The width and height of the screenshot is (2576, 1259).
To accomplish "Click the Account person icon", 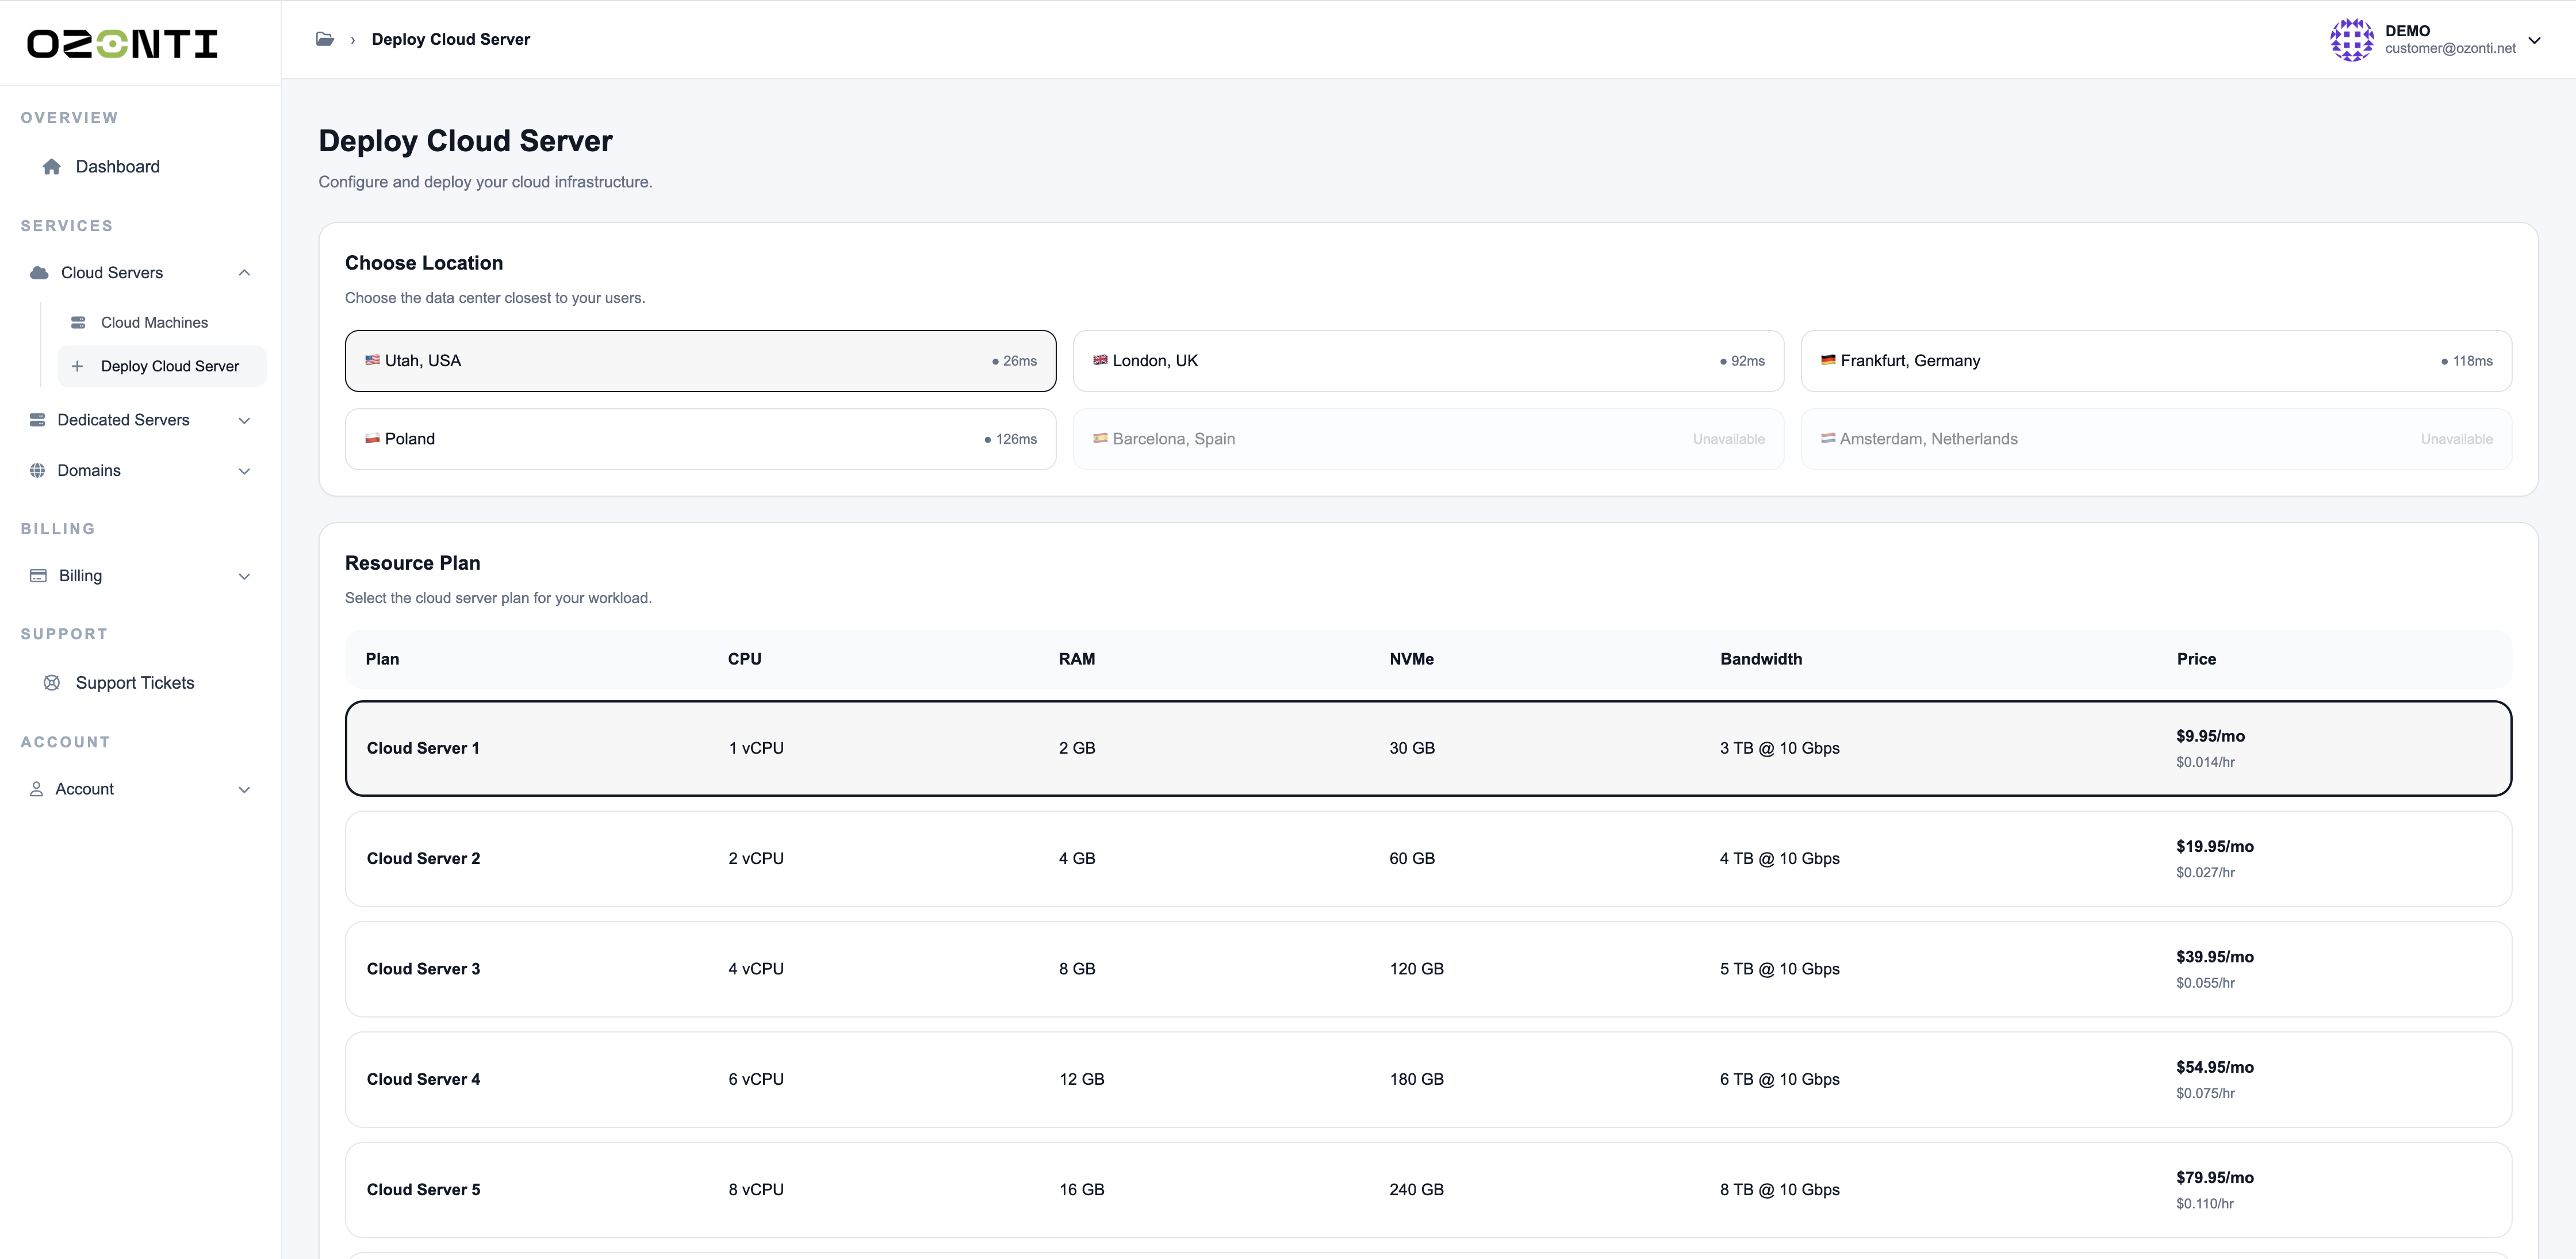I will [36, 789].
